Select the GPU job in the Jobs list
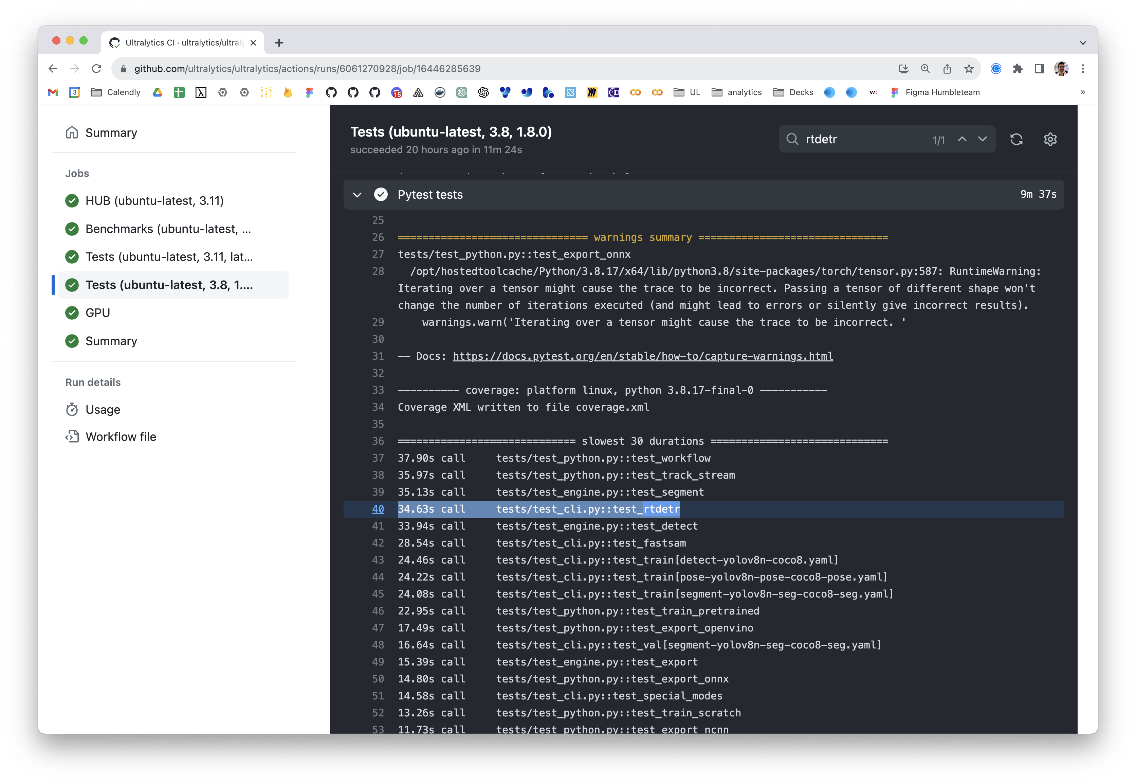 97,313
